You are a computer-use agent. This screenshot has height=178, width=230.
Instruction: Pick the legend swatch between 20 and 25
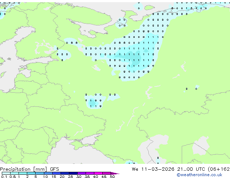65,173
